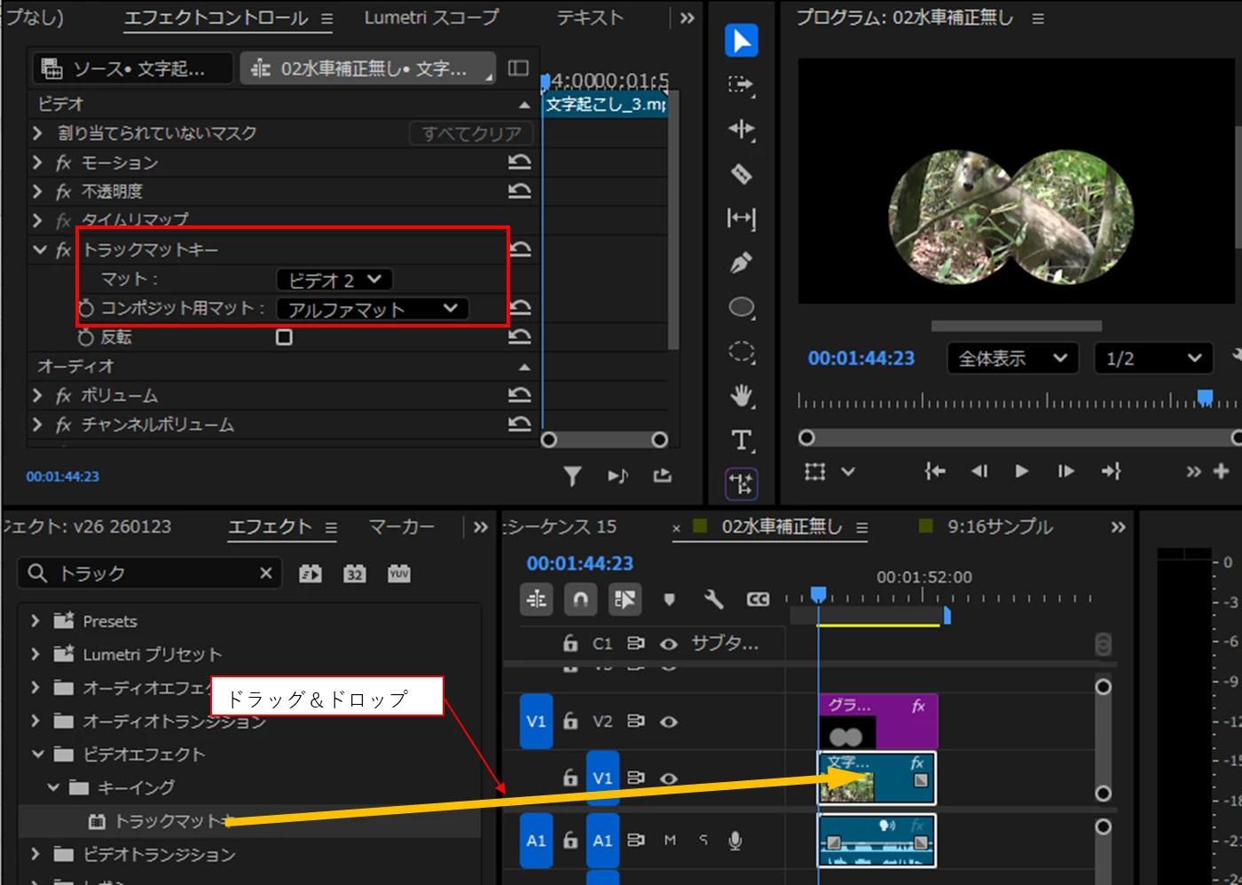Expand the Presets folder
This screenshot has width=1242, height=885.
tap(35, 620)
